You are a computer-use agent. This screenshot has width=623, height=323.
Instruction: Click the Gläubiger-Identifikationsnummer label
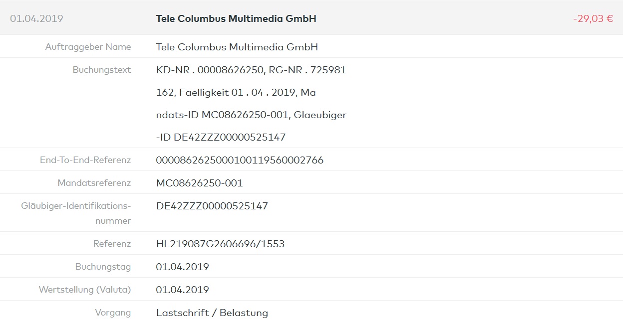(76, 213)
